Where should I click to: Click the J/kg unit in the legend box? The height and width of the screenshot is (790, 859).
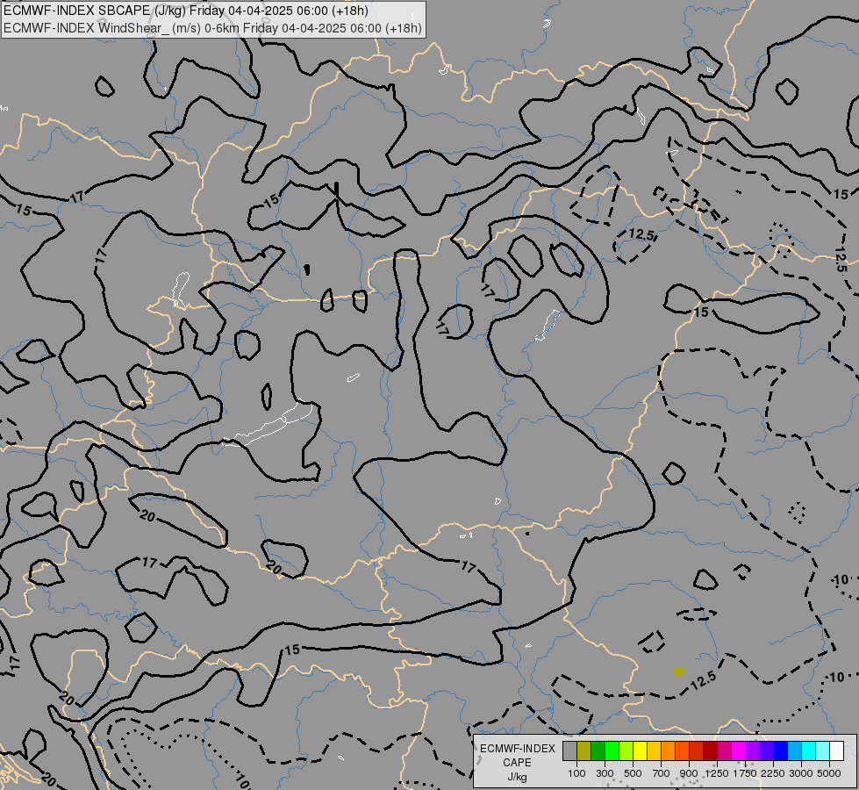[517, 777]
